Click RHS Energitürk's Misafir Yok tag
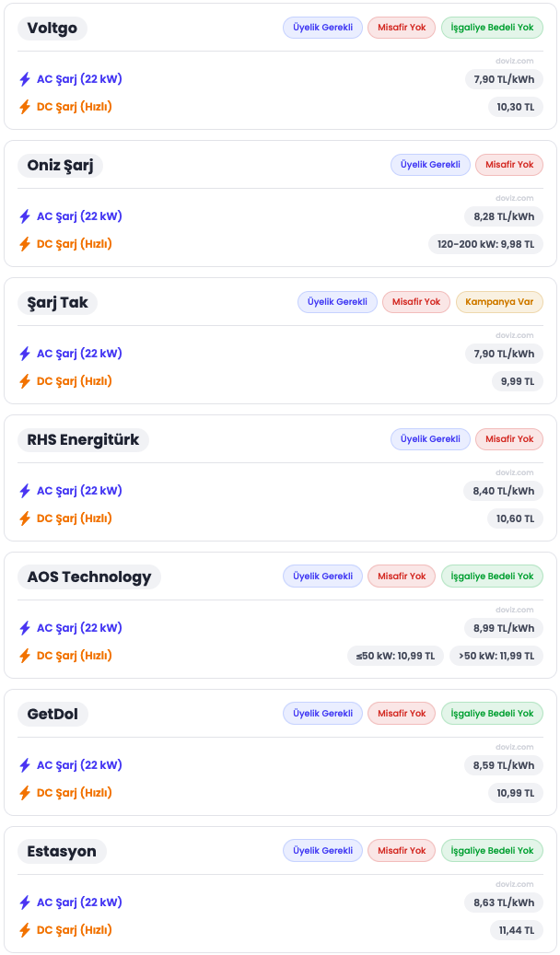 [509, 439]
